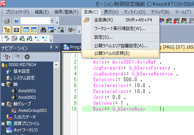Pin the Navigation panel with pushpin icon
The image size is (194, 135).
[x=51, y=47]
